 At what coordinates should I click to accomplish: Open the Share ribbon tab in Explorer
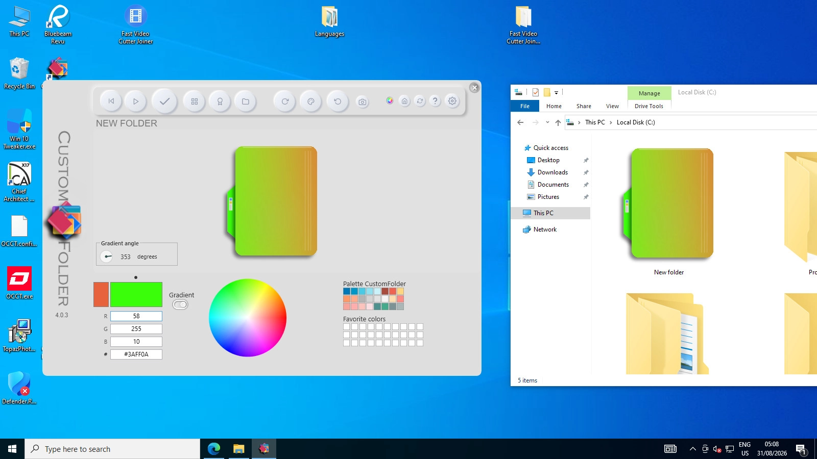pos(584,106)
